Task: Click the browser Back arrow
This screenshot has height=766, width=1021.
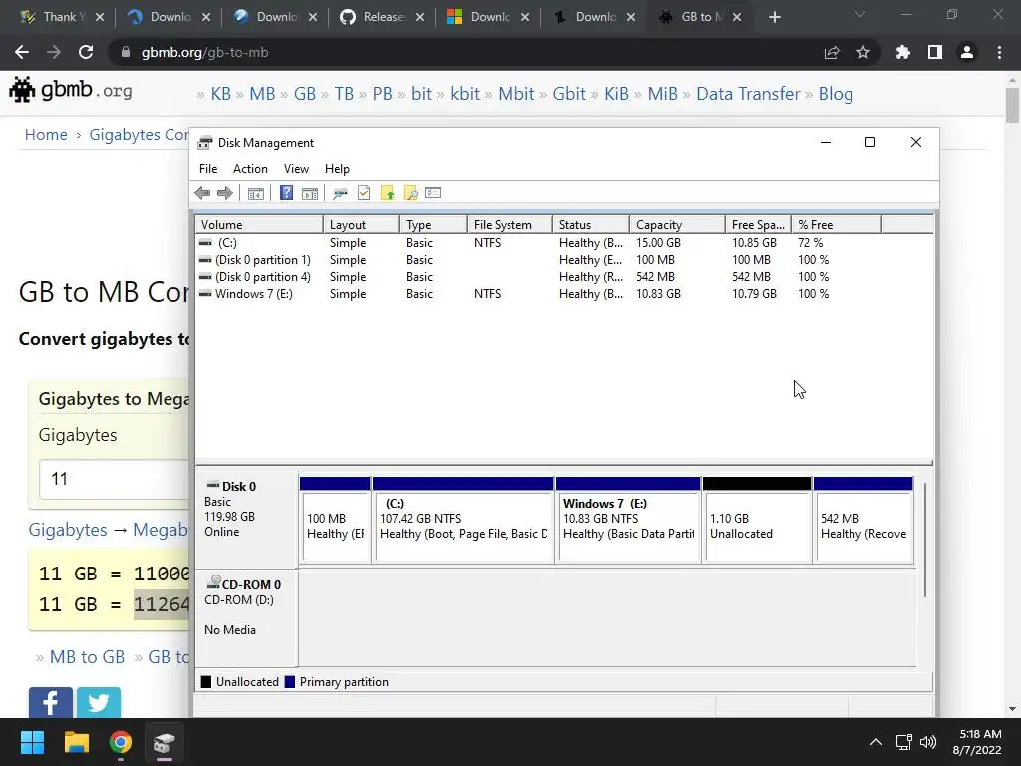Action: coord(22,52)
